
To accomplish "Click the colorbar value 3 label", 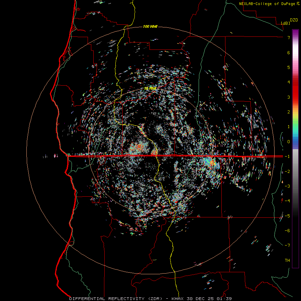I will pyautogui.click(x=289, y=97).
